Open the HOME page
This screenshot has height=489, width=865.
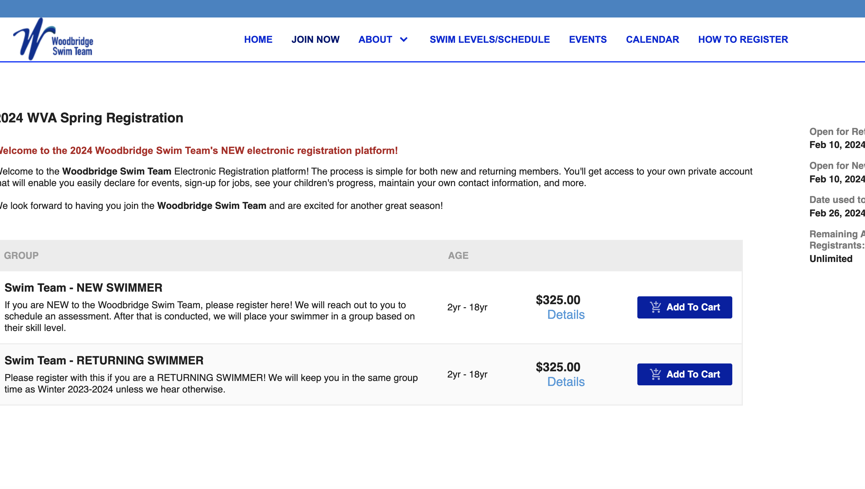click(258, 40)
